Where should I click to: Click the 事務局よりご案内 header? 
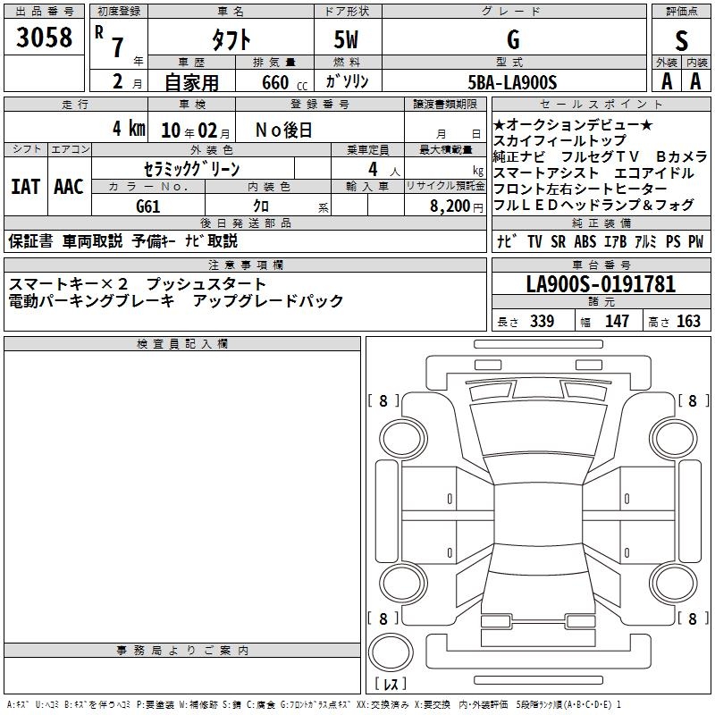tap(182, 651)
